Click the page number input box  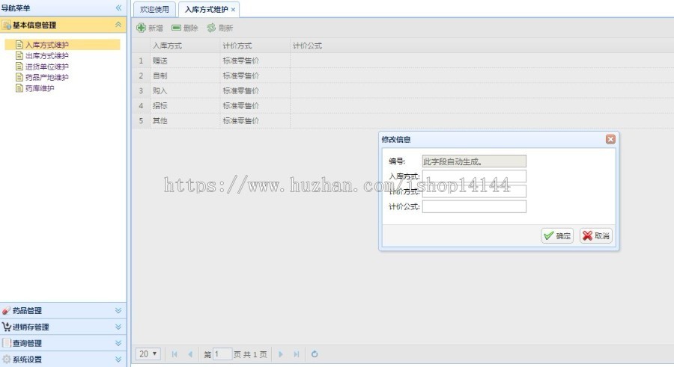(x=222, y=354)
